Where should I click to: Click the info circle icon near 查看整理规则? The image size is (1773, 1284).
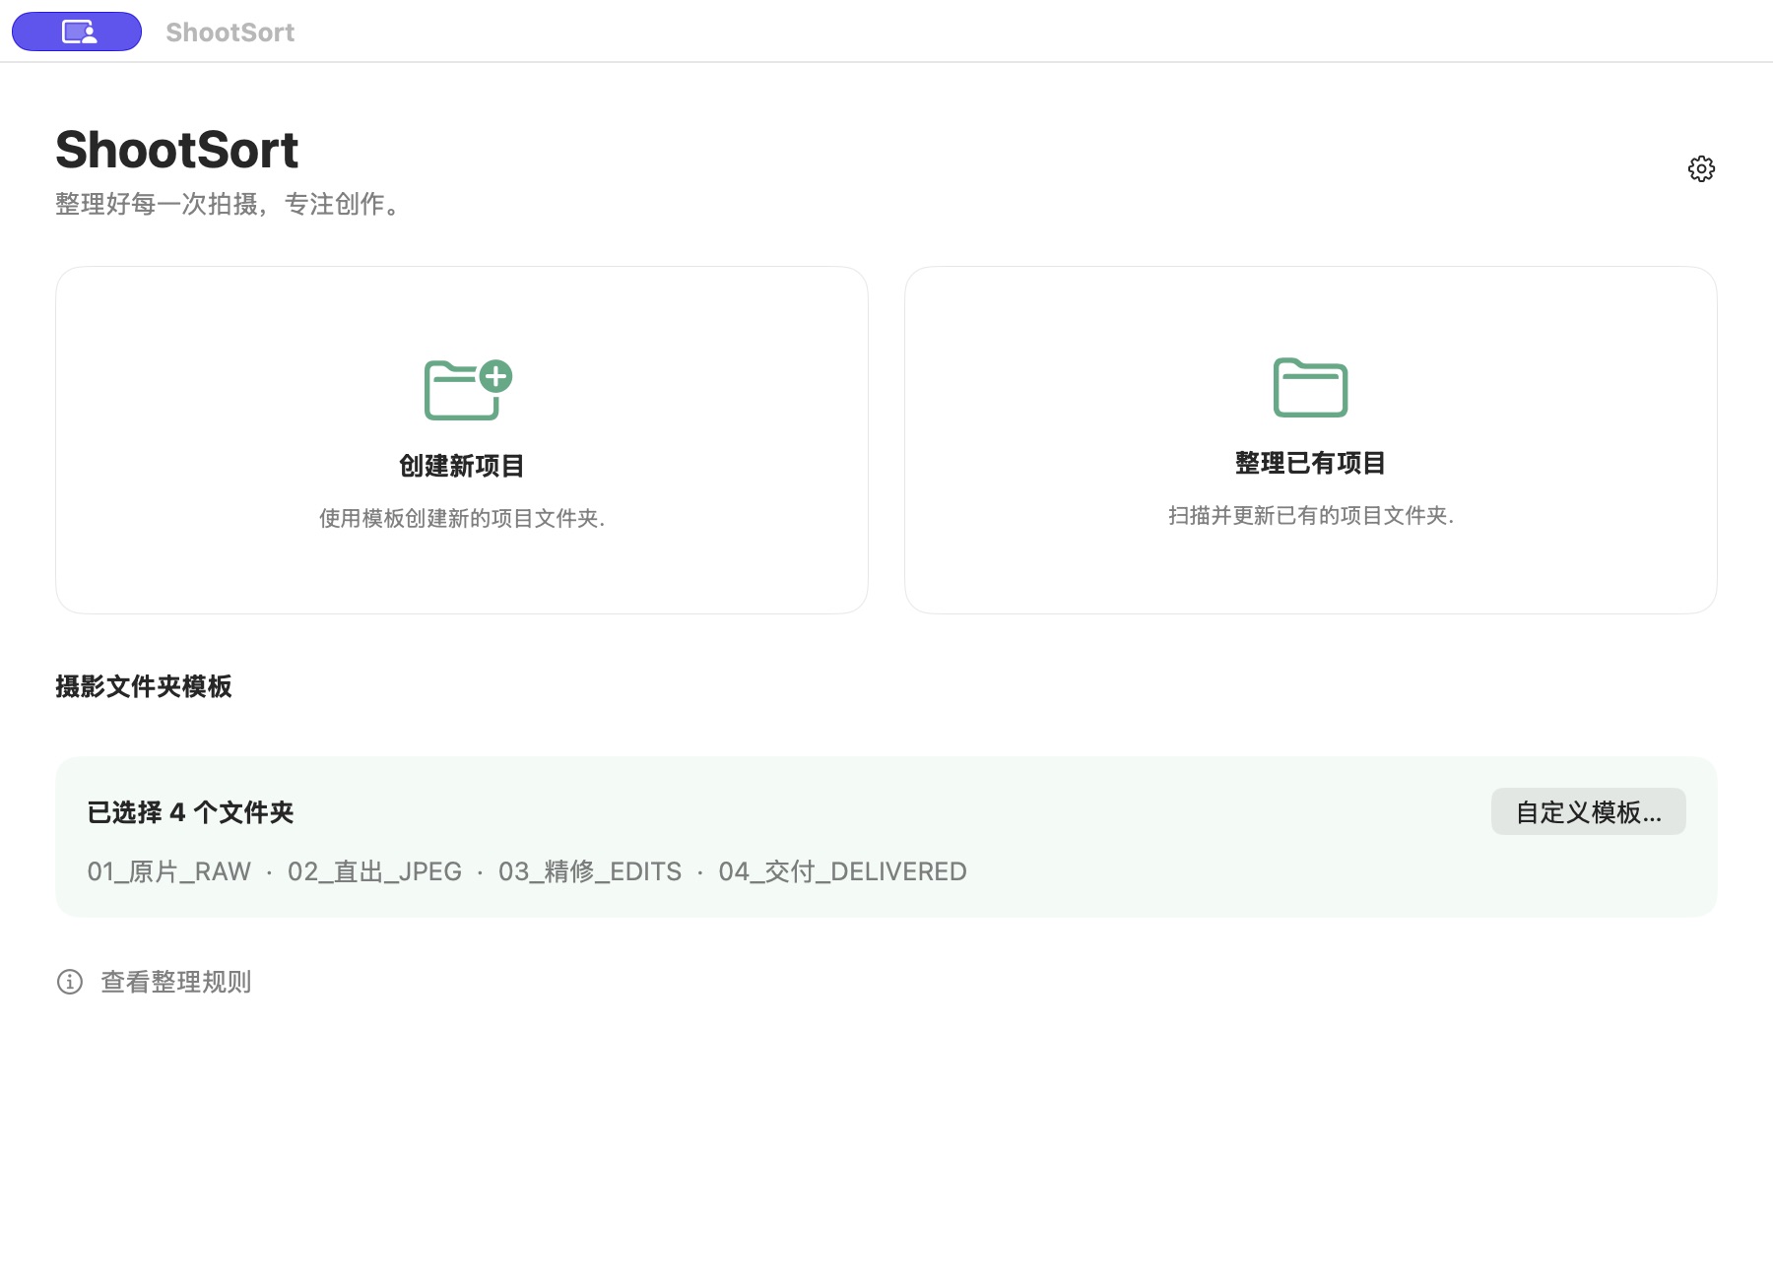tap(70, 982)
